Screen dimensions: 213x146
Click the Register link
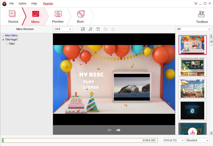[48, 3]
